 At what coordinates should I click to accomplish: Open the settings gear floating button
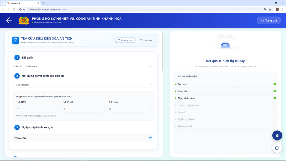pos(277,136)
